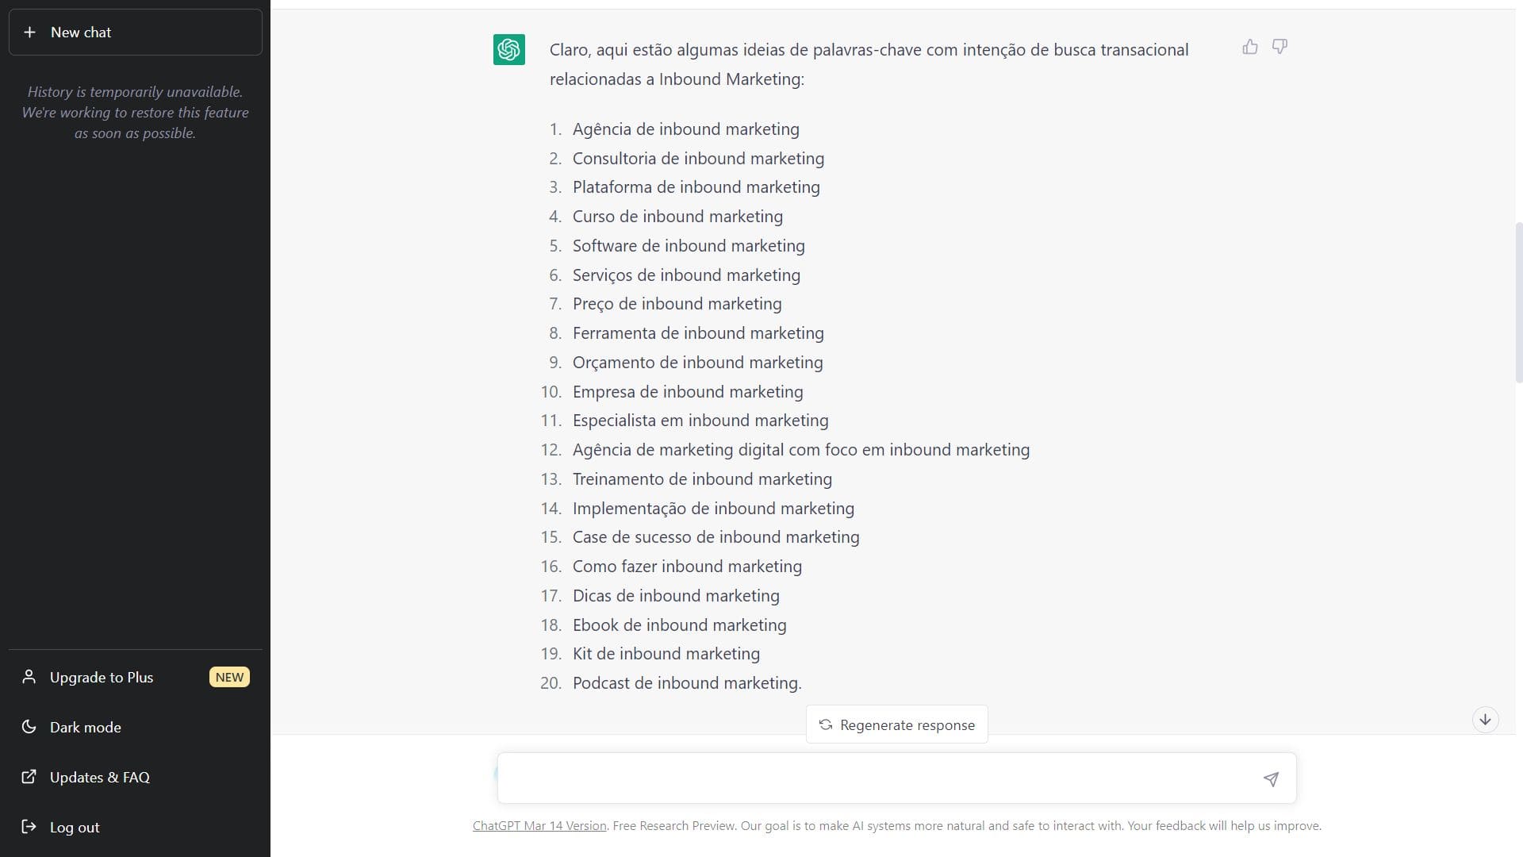This screenshot has width=1523, height=857.
Task: Select Log out in the sidebar
Action: point(75,827)
